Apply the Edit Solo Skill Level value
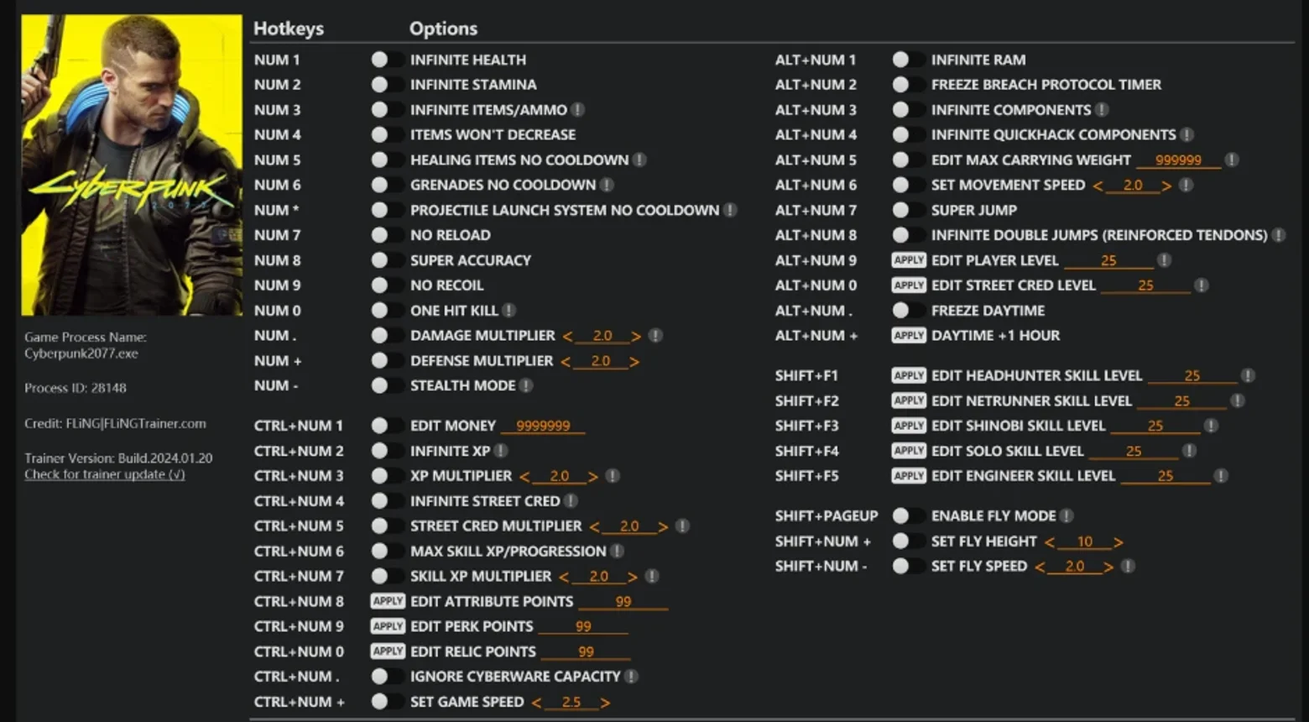 point(909,451)
